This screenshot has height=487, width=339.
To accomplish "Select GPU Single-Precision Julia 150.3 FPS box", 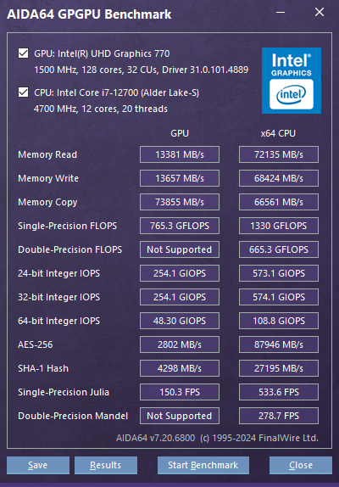I will coord(180,392).
